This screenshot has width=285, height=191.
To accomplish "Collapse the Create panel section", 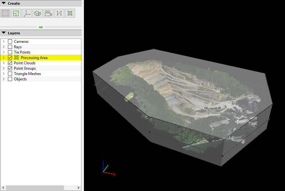I will click(4, 3).
